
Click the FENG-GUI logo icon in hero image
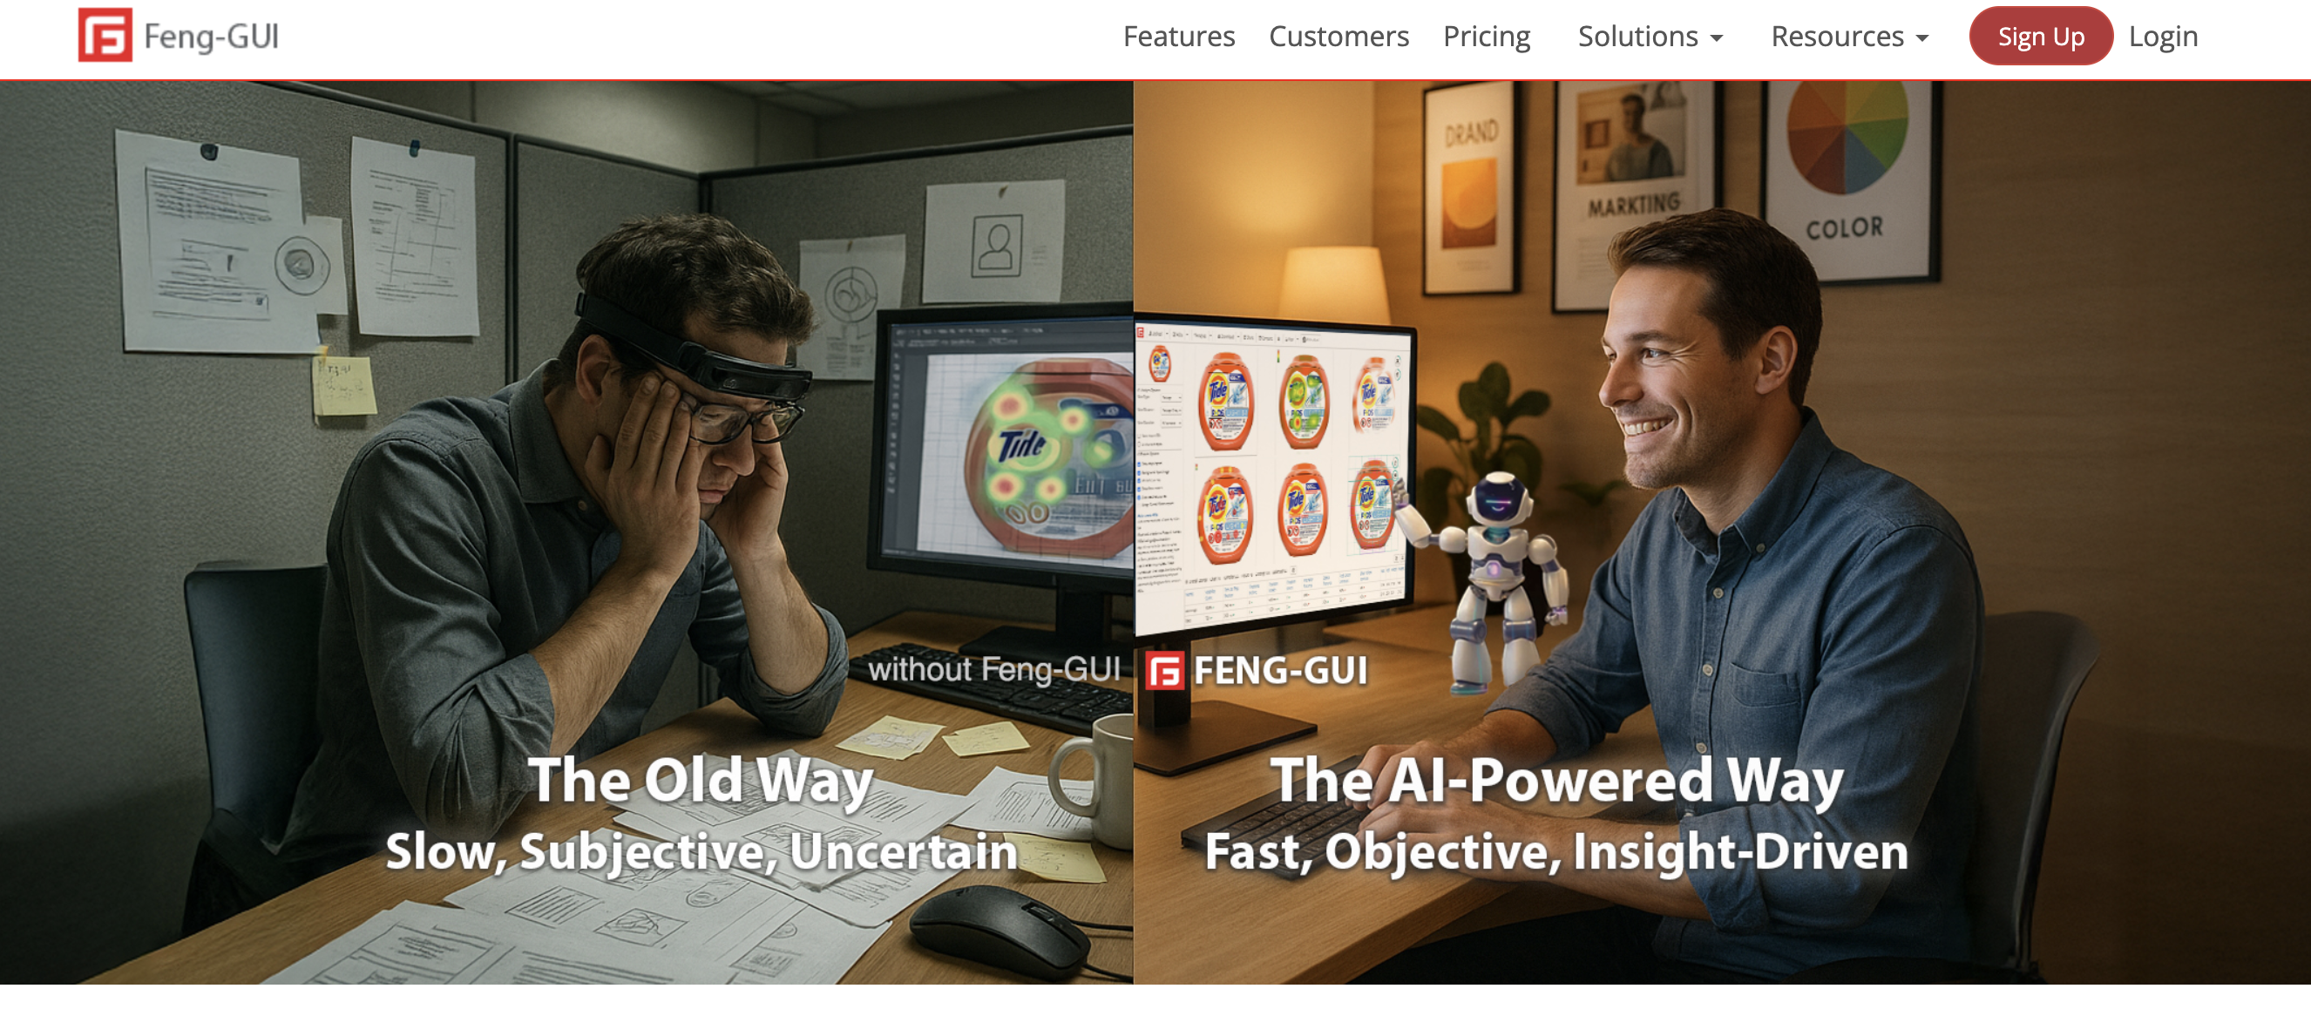(x=1164, y=671)
